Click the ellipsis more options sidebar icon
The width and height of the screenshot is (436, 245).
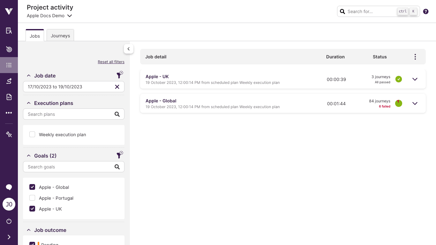[x=9, y=113]
